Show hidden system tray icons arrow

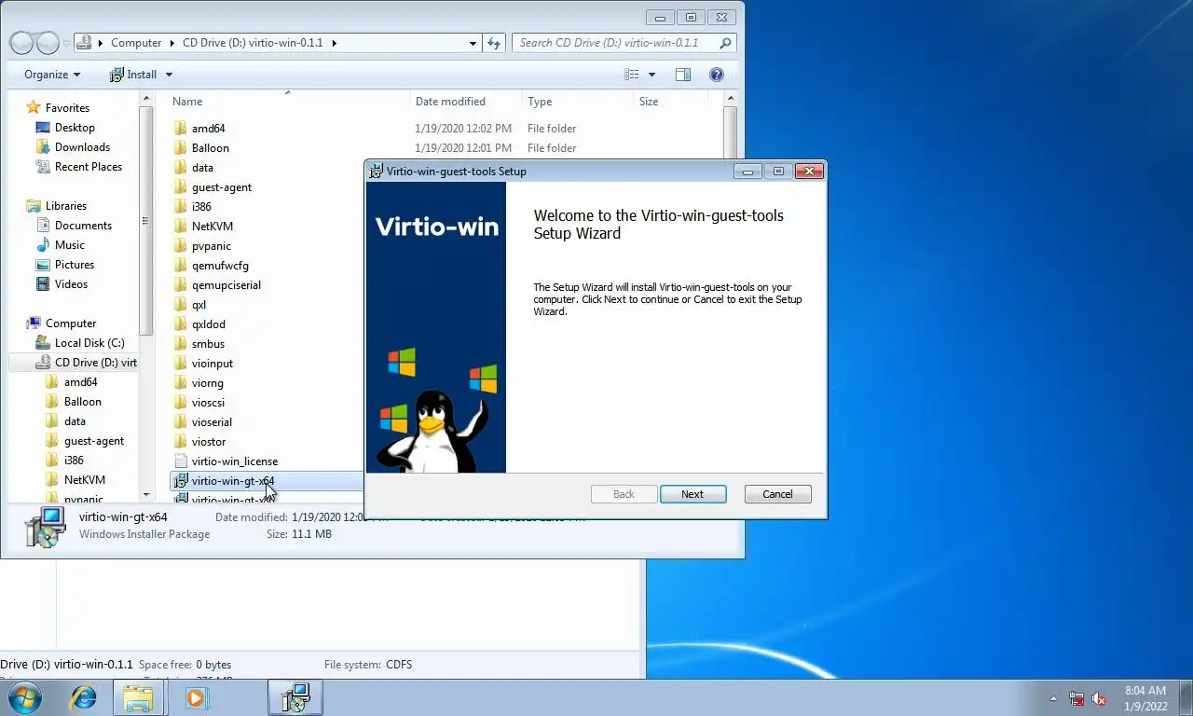(x=1054, y=698)
